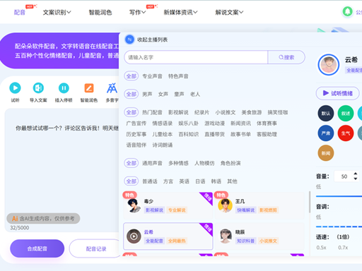
Task: Choose the 新闻资讯 category
Action: pyautogui.click(x=240, y=124)
